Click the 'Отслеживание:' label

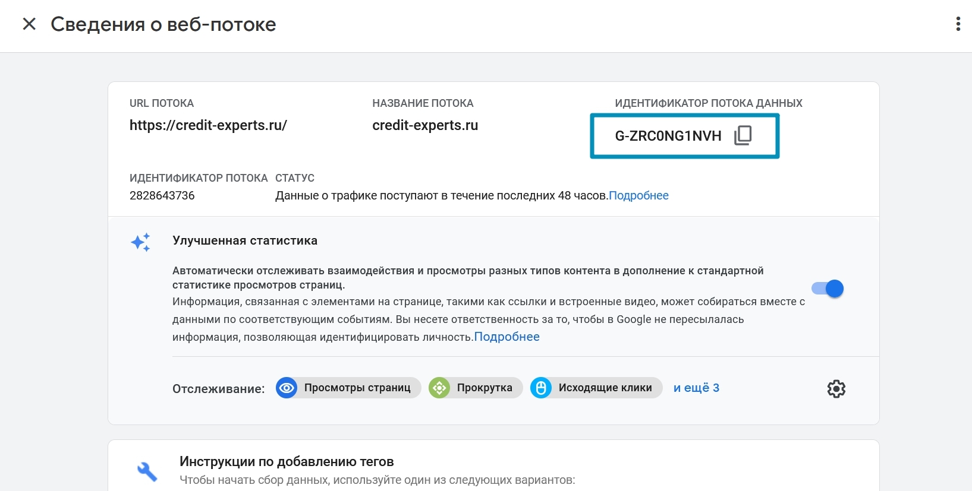point(219,389)
